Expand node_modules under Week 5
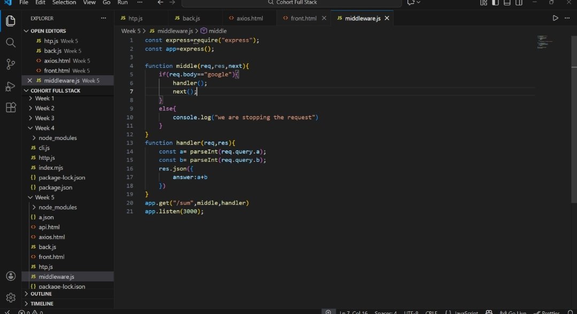The width and height of the screenshot is (577, 314). click(34, 207)
